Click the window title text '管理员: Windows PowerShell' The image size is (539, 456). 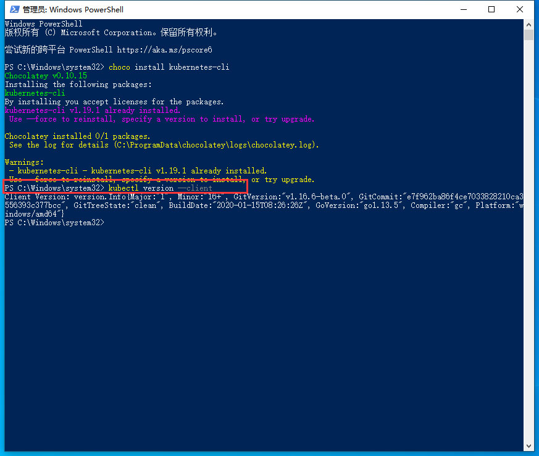[x=73, y=10]
